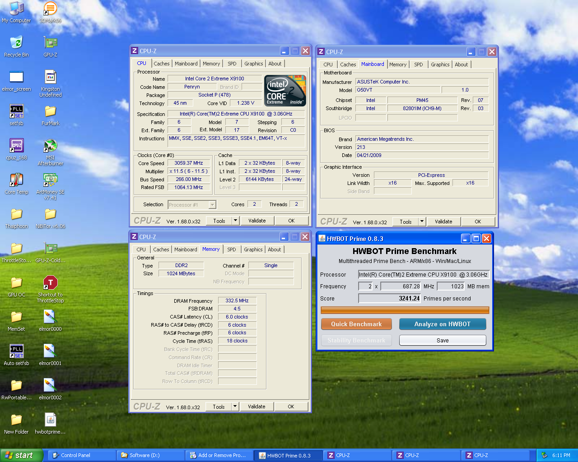Click the Save button in HWBOT Prime

(443, 340)
